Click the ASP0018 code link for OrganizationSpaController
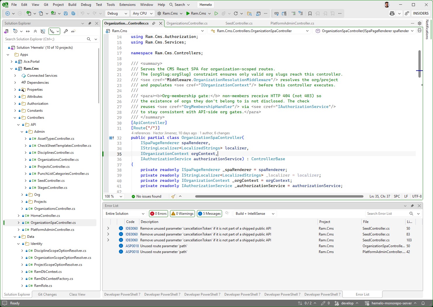 tap(132, 246)
